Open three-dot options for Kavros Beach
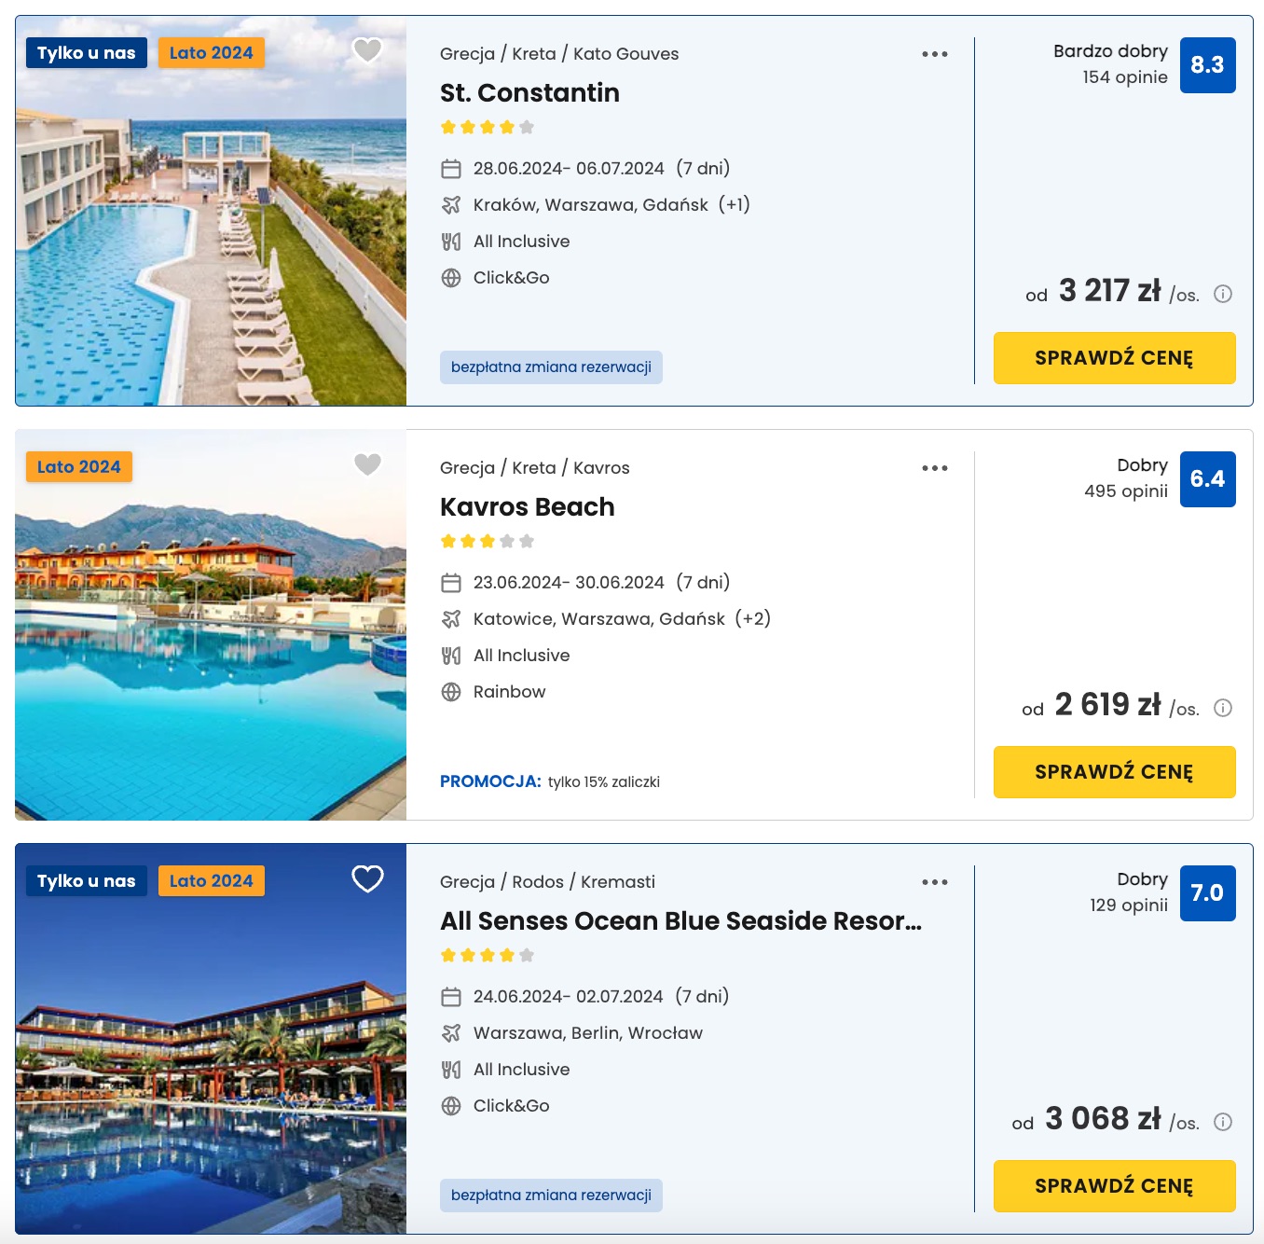 click(935, 468)
